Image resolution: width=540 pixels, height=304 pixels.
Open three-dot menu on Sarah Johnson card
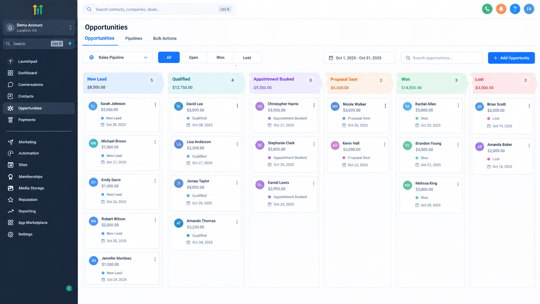(155, 105)
